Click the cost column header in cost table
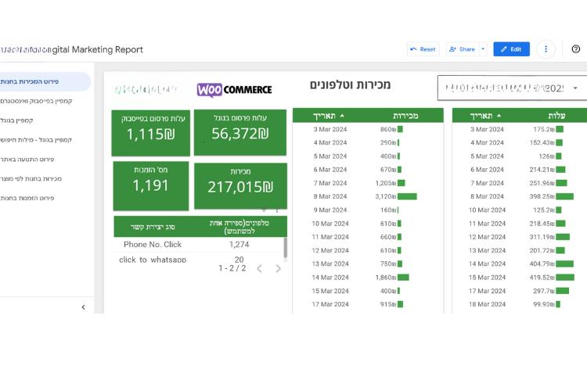Image resolution: width=587 pixels, height=391 pixels. [556, 116]
